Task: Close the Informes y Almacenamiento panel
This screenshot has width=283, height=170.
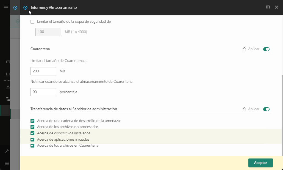Action: (x=277, y=7)
